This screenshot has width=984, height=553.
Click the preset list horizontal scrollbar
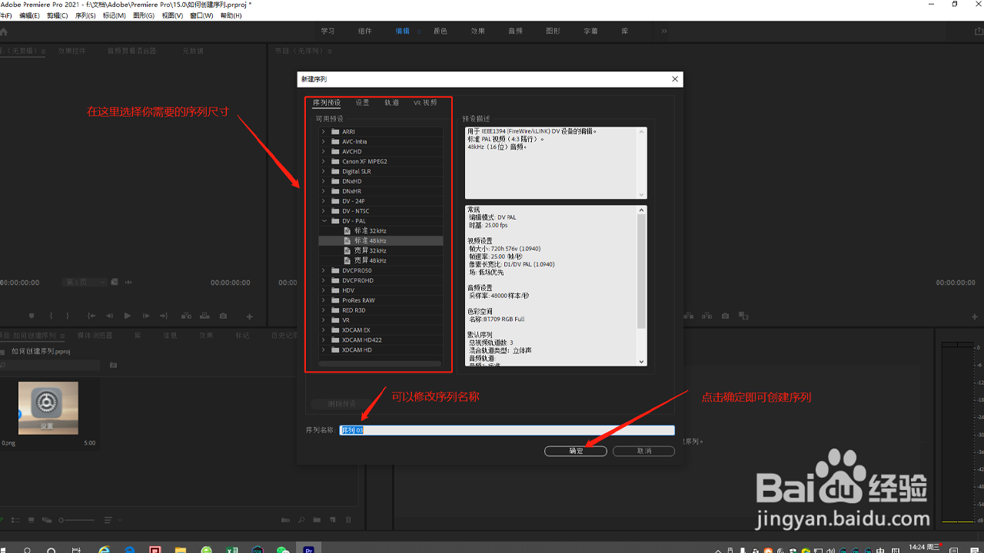point(381,364)
